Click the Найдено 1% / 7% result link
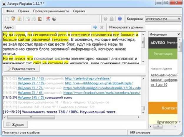184x137 pixels. point(30,88)
